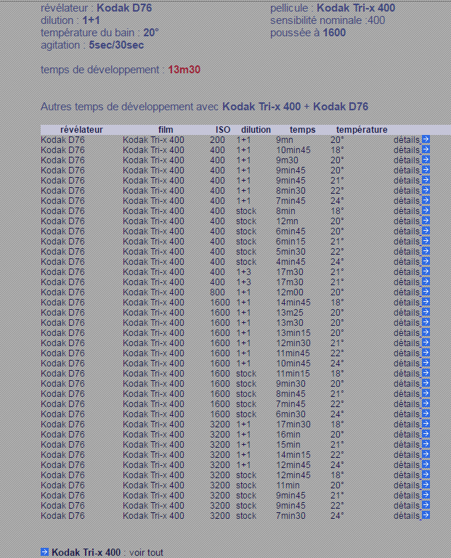Click arrow icon for ISO 3200 17min30 row
Screen dimensions: 451x558
tap(426, 424)
